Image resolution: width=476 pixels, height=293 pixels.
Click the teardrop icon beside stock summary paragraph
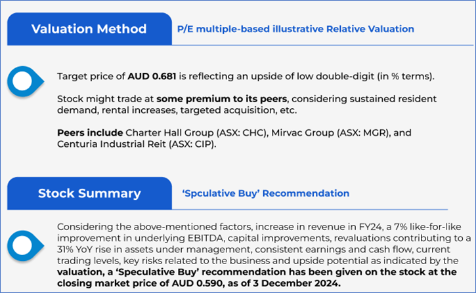click(26, 246)
